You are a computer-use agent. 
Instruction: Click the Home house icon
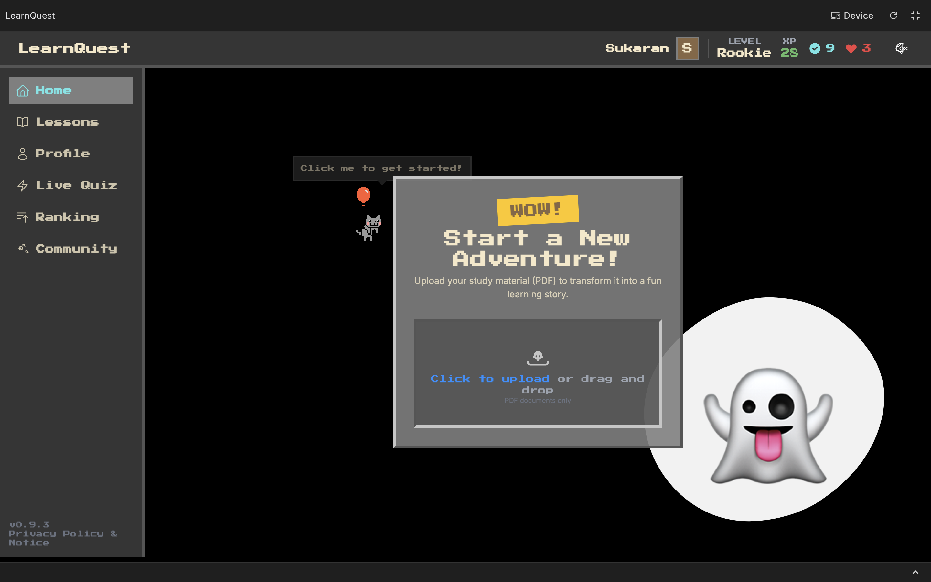tap(23, 91)
